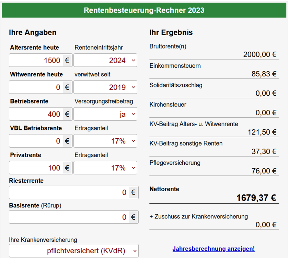Click the euro sign beside Basisrente field

[133, 217]
